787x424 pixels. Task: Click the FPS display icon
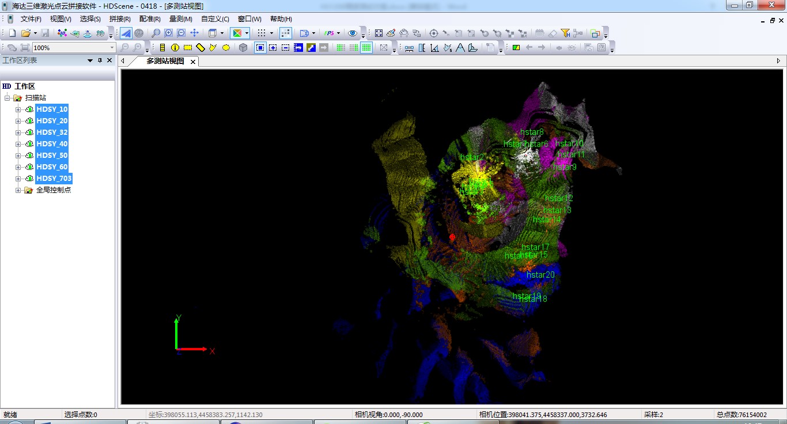tap(330, 33)
